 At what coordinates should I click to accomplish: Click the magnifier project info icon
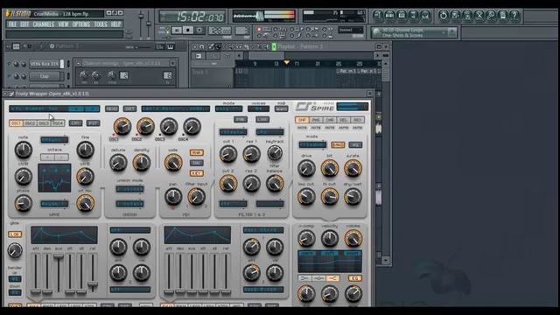tap(491, 16)
